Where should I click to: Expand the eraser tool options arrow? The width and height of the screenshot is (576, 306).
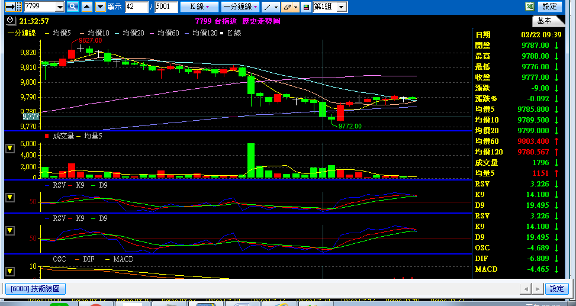(297, 7)
